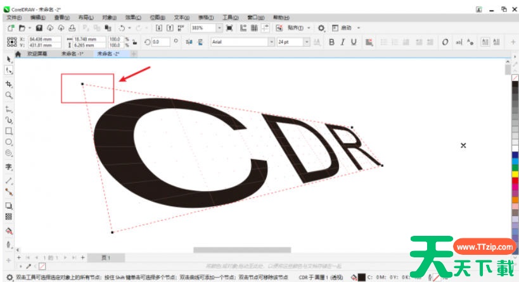Switch to the 未命名 -1* document tab
519x282 pixels.
point(72,54)
